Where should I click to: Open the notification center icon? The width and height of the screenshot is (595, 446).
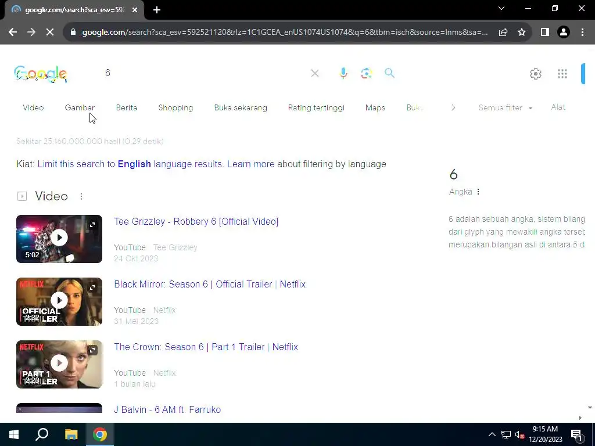pos(576,435)
